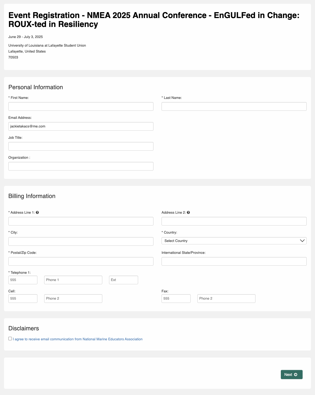Click the Address Line 2 help icon
The height and width of the screenshot is (395, 315).
coord(188,213)
